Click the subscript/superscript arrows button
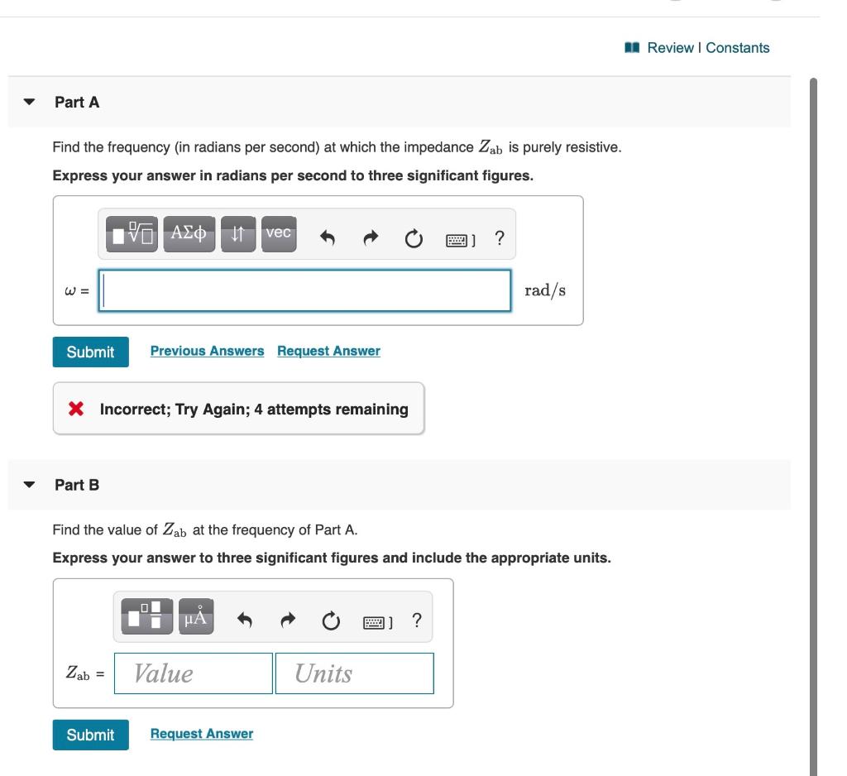Viewport: 847px width, 776px height. (x=238, y=234)
